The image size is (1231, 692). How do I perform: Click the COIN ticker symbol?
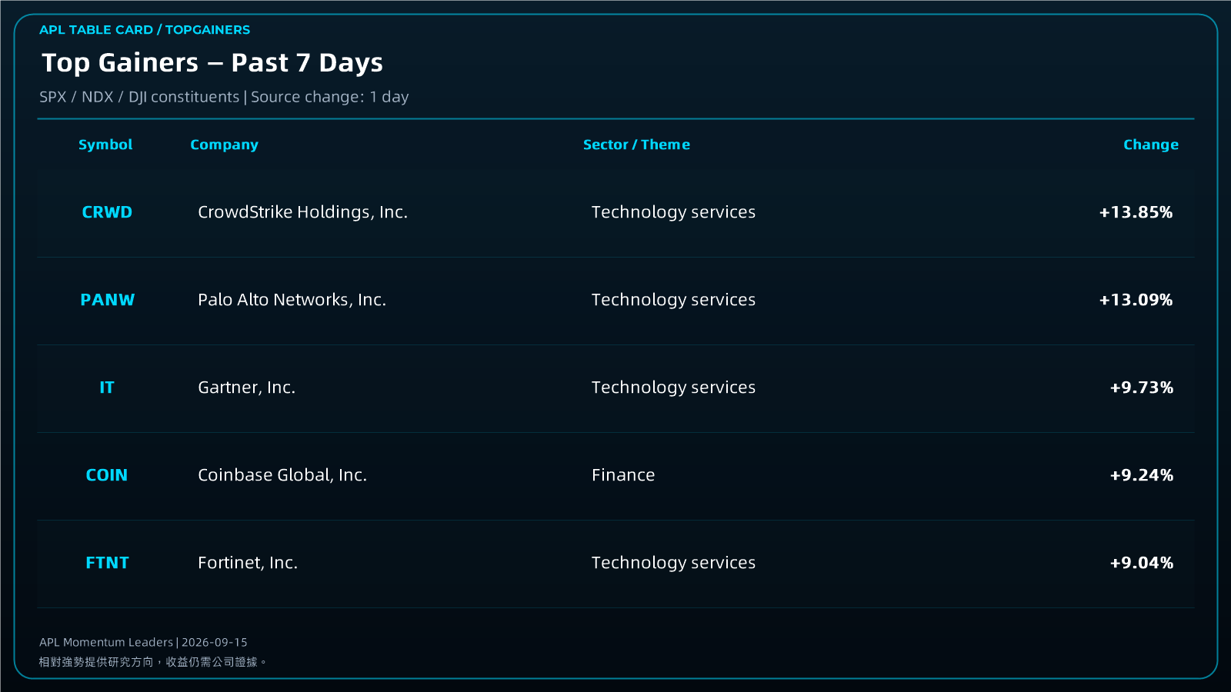click(x=107, y=475)
